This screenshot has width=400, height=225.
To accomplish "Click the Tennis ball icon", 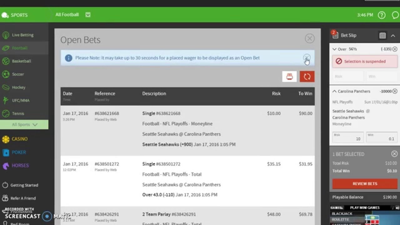I will [x=5, y=113].
